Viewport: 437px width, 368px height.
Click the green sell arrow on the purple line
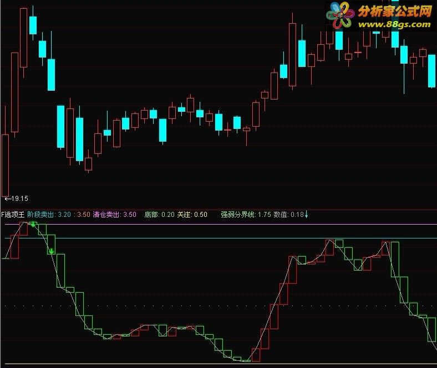(33, 224)
